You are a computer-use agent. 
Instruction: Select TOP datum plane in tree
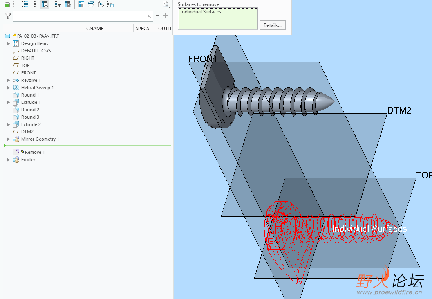(x=25, y=65)
